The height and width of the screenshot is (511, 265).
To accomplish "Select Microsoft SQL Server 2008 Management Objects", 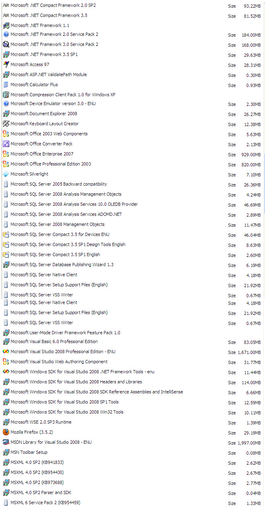I will (x=57, y=224).
